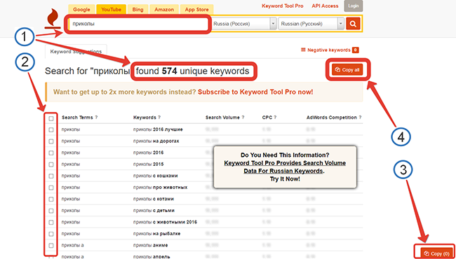Screen dimensions: 456x259
Task: Click keyword text приколы на рыбалке
Action: (156, 234)
